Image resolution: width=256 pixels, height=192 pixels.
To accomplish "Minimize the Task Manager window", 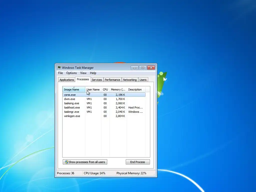I will click(134, 67).
